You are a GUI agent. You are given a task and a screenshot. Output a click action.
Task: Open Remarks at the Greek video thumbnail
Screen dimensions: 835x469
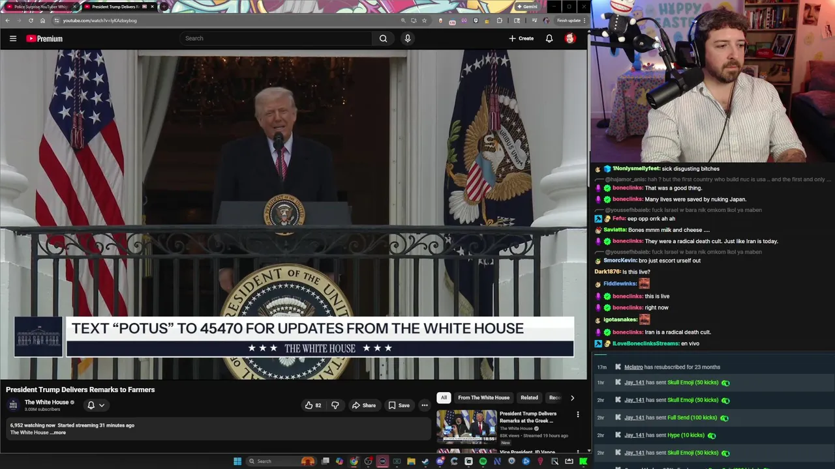pyautogui.click(x=466, y=426)
